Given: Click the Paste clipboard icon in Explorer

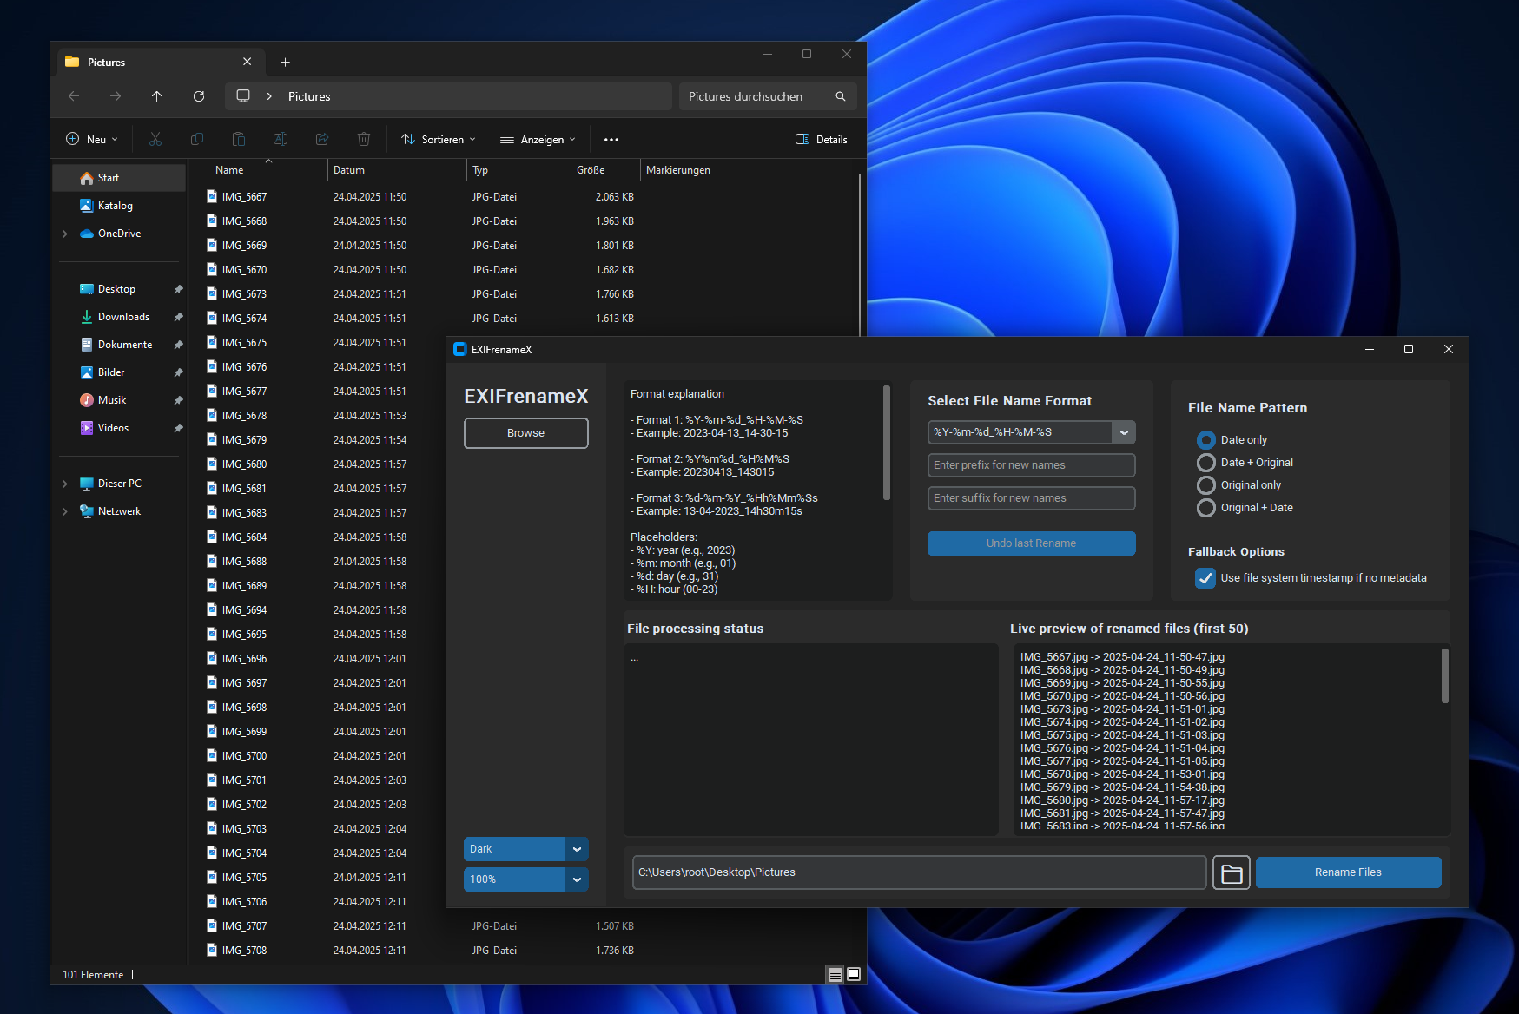Looking at the screenshot, I should click(x=239, y=139).
